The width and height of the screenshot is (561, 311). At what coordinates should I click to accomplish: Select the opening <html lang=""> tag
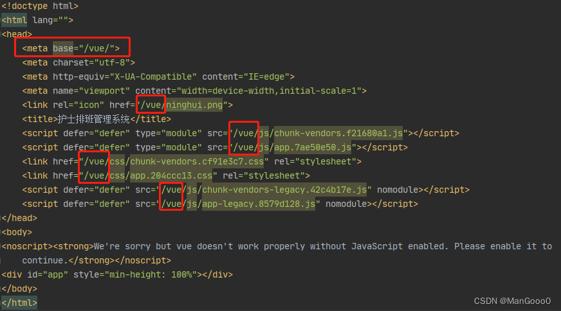click(37, 21)
